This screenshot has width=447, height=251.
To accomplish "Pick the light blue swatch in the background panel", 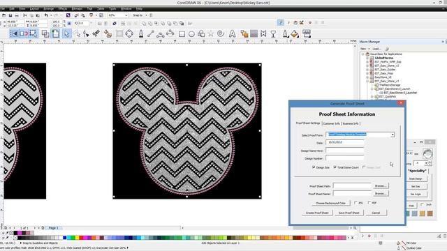I will (x=414, y=213).
